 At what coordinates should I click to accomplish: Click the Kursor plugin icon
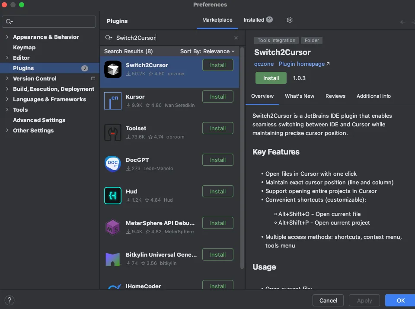[x=113, y=101]
